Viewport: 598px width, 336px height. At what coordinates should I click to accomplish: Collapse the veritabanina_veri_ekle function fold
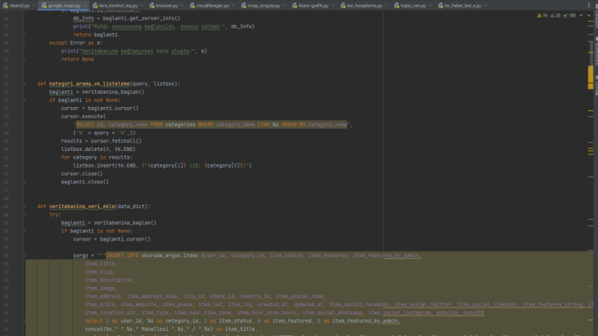[x=23, y=207]
